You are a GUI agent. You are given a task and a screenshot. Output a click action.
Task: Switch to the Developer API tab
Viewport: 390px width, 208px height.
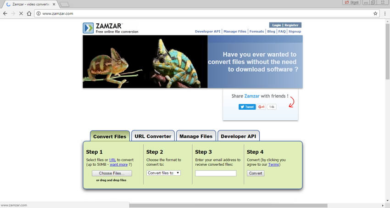click(x=238, y=136)
